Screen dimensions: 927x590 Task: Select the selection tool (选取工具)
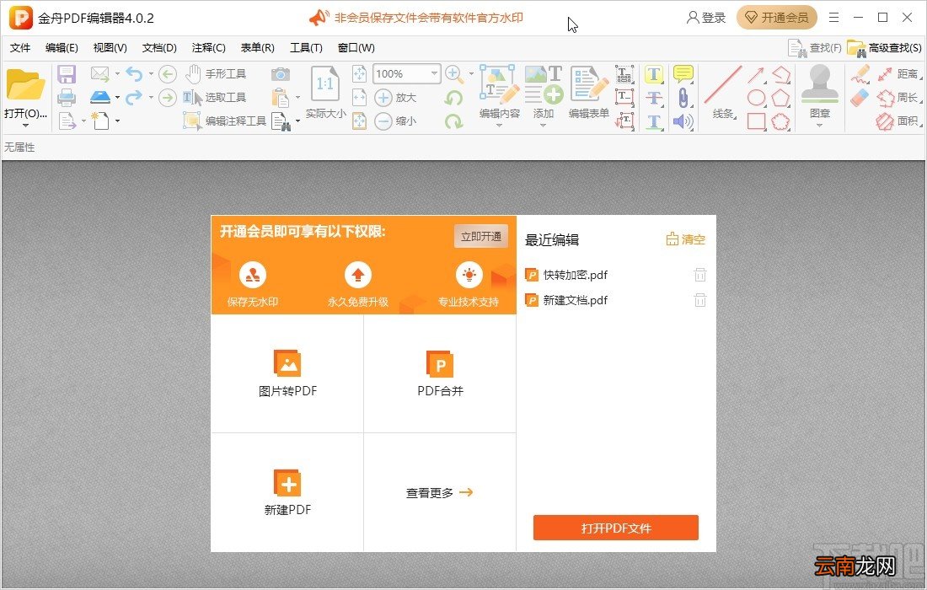(x=215, y=98)
